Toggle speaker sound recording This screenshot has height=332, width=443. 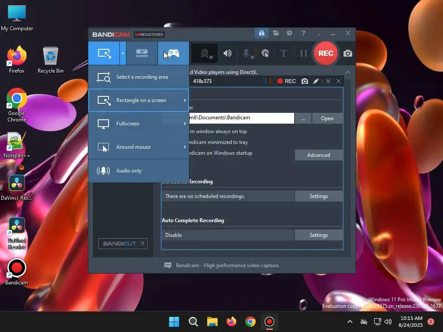228,53
